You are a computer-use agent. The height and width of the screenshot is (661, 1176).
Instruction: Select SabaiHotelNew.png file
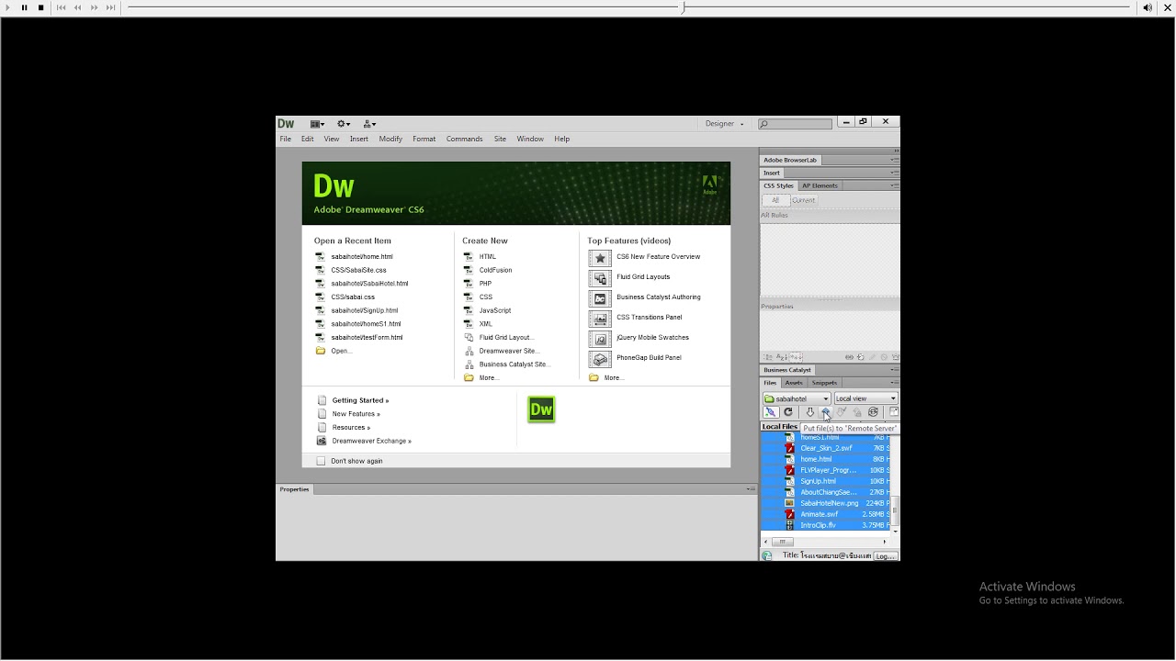tap(829, 503)
